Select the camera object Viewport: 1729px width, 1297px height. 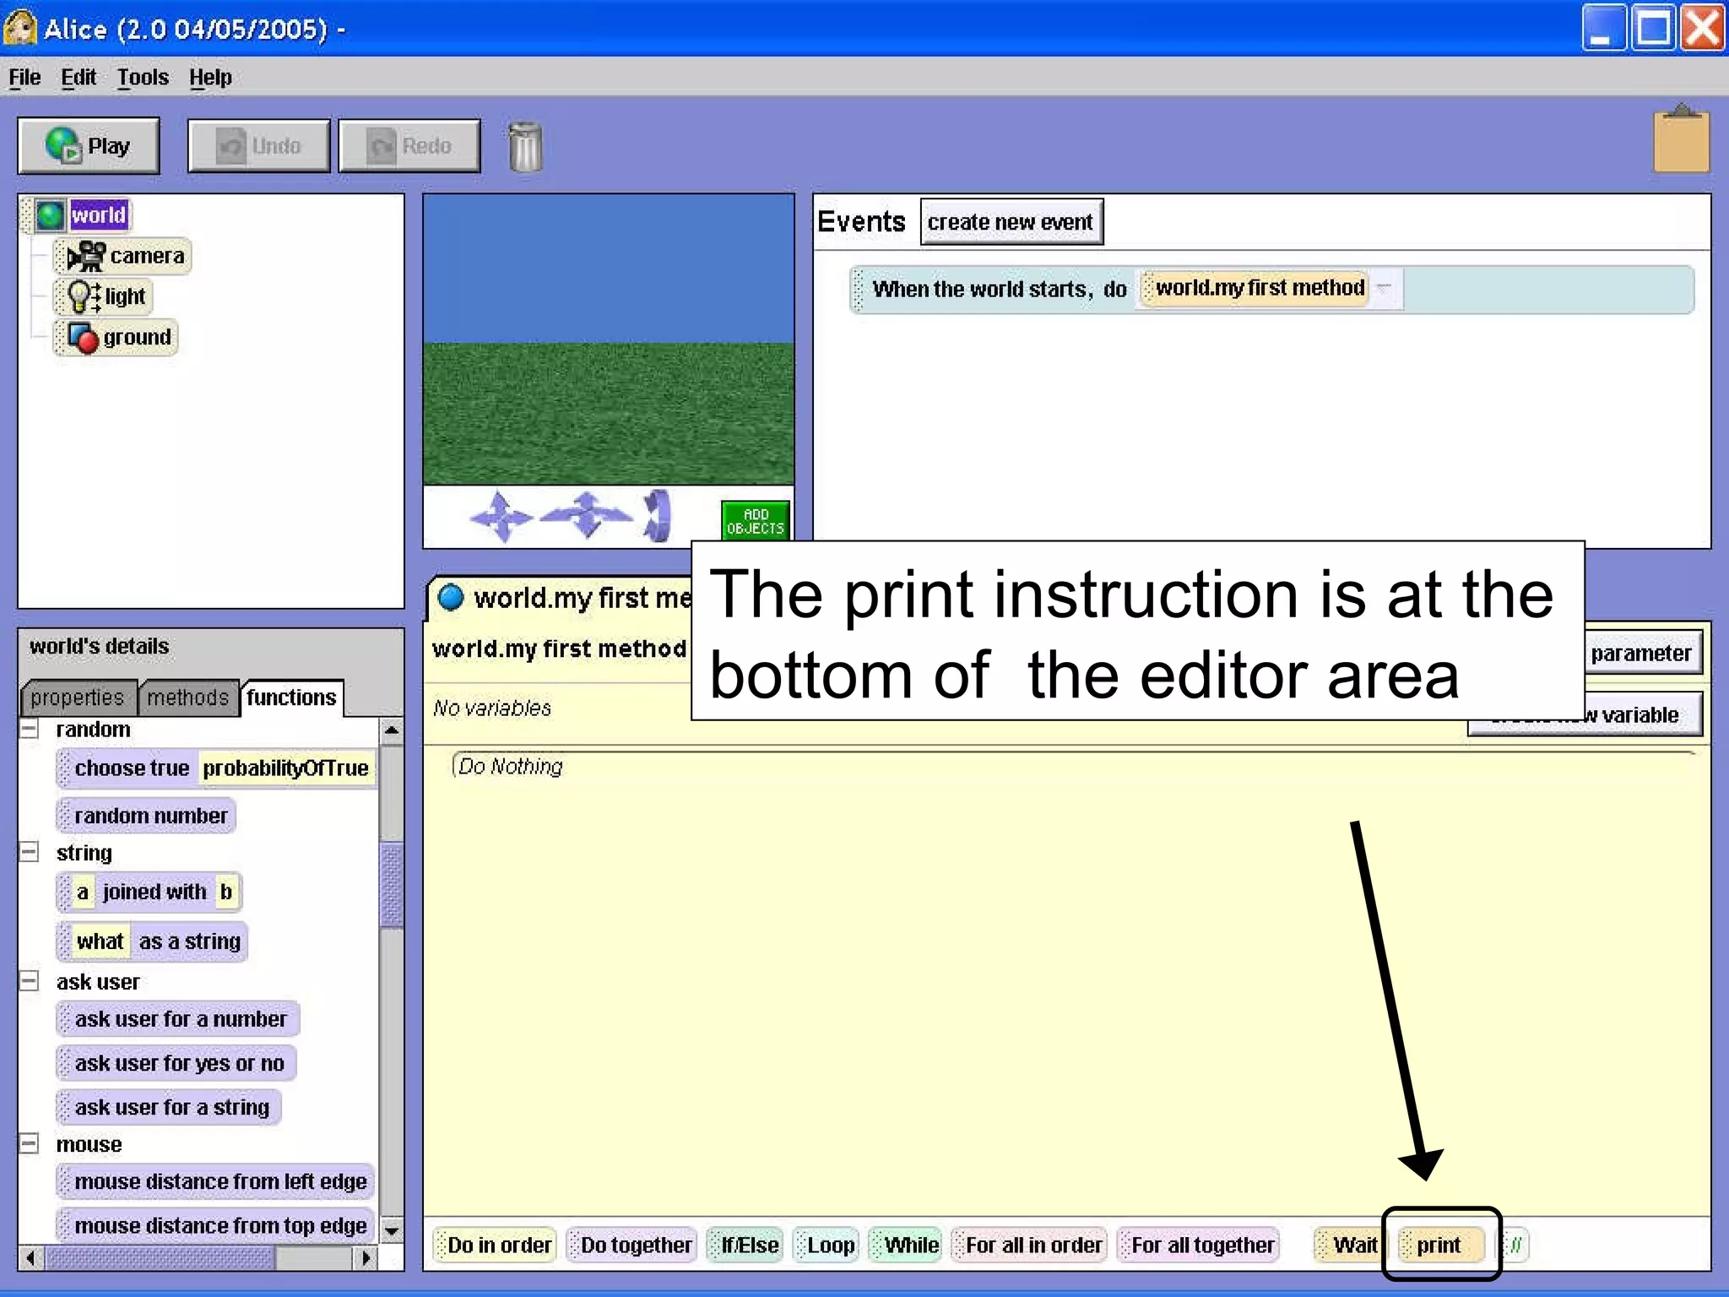coord(123,256)
